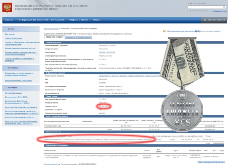Screen dimensions: 228x168
Task: Click the magnifier search icon
Action: [224, 7]
